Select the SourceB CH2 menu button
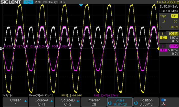Screen dimensions: 179x107 [68, 102]
